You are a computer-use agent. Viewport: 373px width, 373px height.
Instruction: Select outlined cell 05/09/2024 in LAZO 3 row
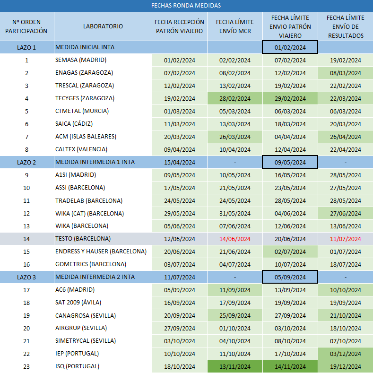(290, 277)
